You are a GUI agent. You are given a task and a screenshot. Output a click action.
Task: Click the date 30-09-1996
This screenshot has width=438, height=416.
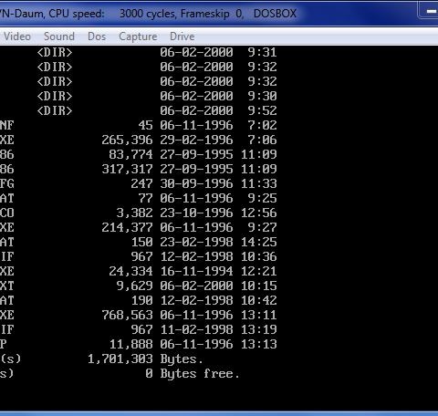click(x=196, y=183)
